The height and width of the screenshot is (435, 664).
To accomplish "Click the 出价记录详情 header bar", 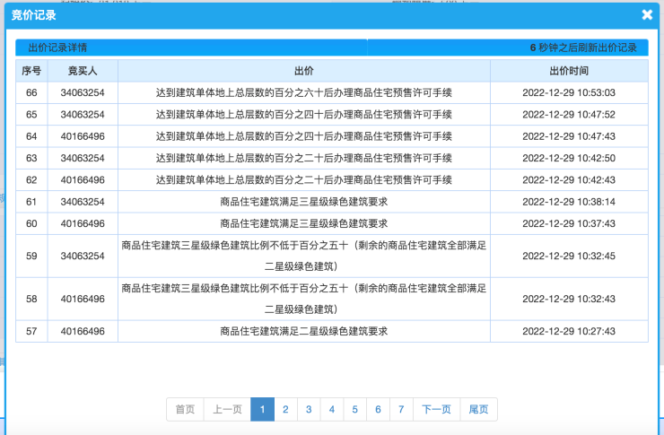I will (191, 48).
